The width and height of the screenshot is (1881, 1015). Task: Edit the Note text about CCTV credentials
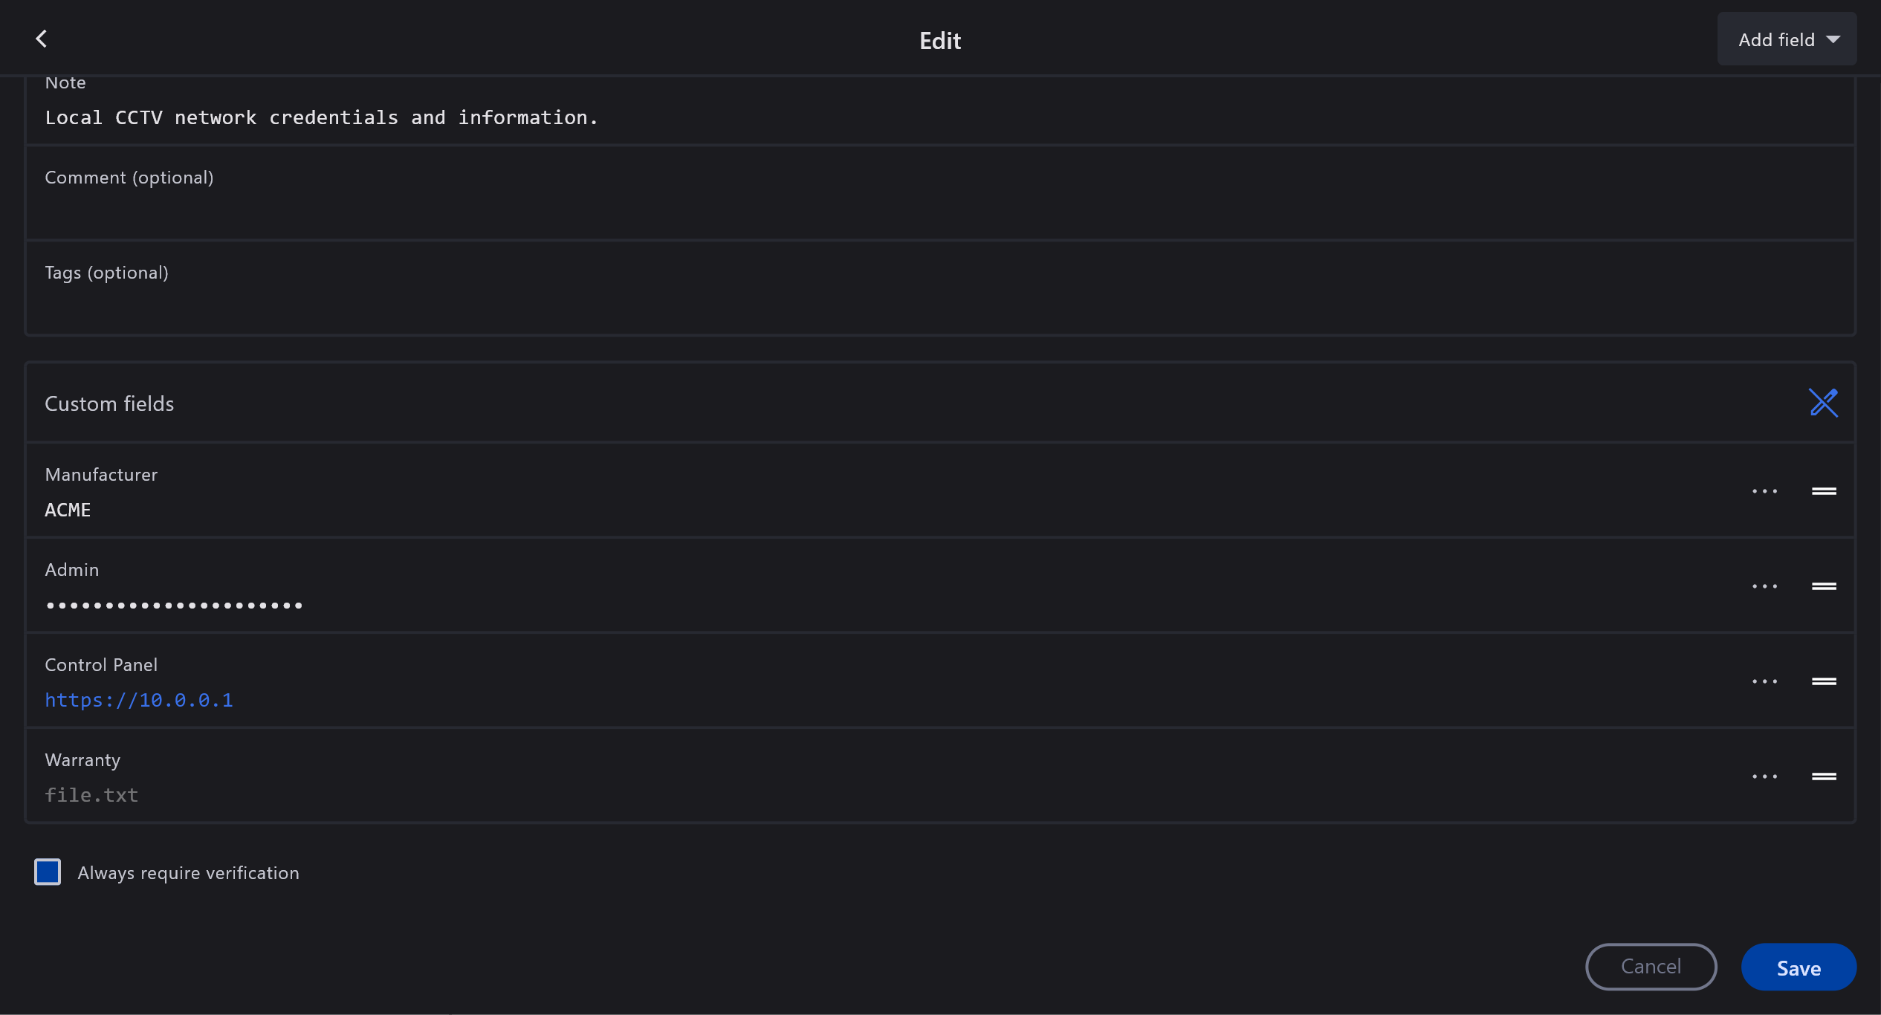point(321,117)
